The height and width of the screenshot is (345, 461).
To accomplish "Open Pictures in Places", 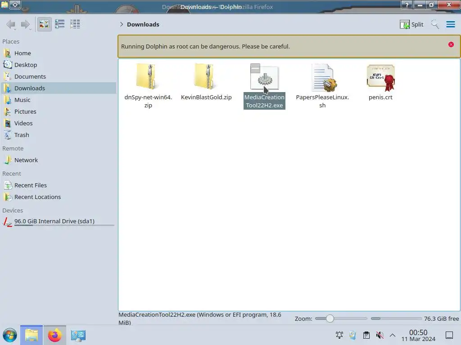I will click(x=58, y=112).
